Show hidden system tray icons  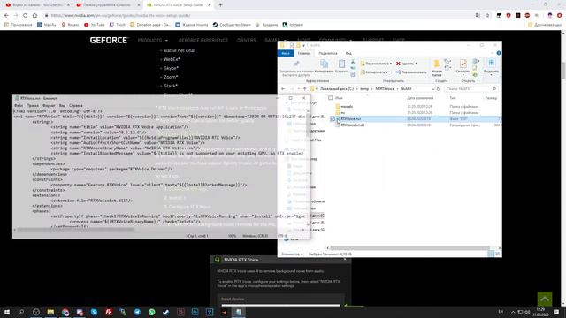click(x=513, y=312)
